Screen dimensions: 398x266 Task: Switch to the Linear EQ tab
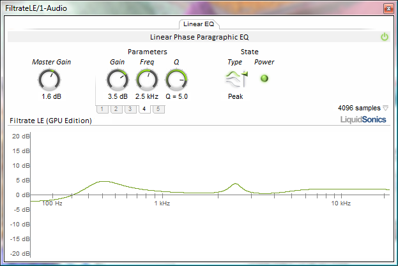coord(198,24)
